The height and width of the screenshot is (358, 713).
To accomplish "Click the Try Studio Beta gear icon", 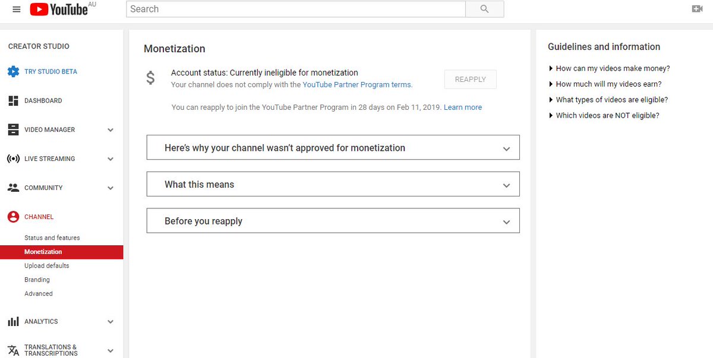I will tap(13, 72).
